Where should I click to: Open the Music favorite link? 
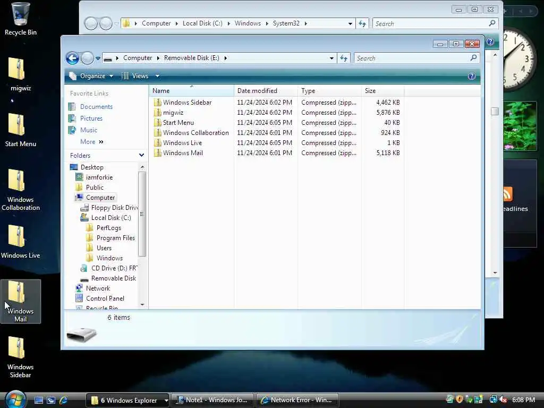coord(89,130)
